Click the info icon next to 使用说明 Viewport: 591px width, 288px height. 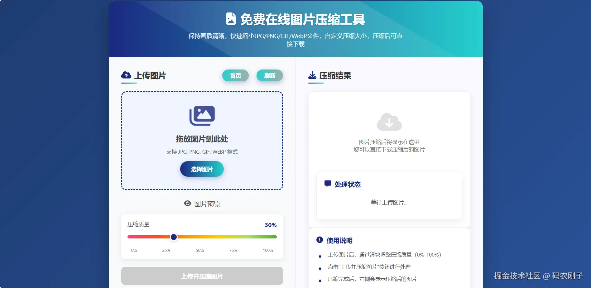click(x=319, y=240)
